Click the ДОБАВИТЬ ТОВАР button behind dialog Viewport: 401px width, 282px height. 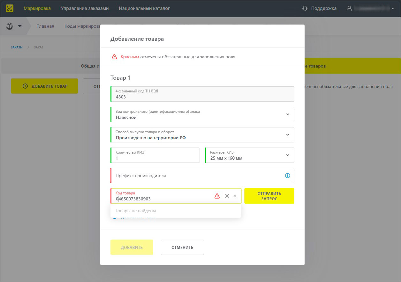point(44,86)
